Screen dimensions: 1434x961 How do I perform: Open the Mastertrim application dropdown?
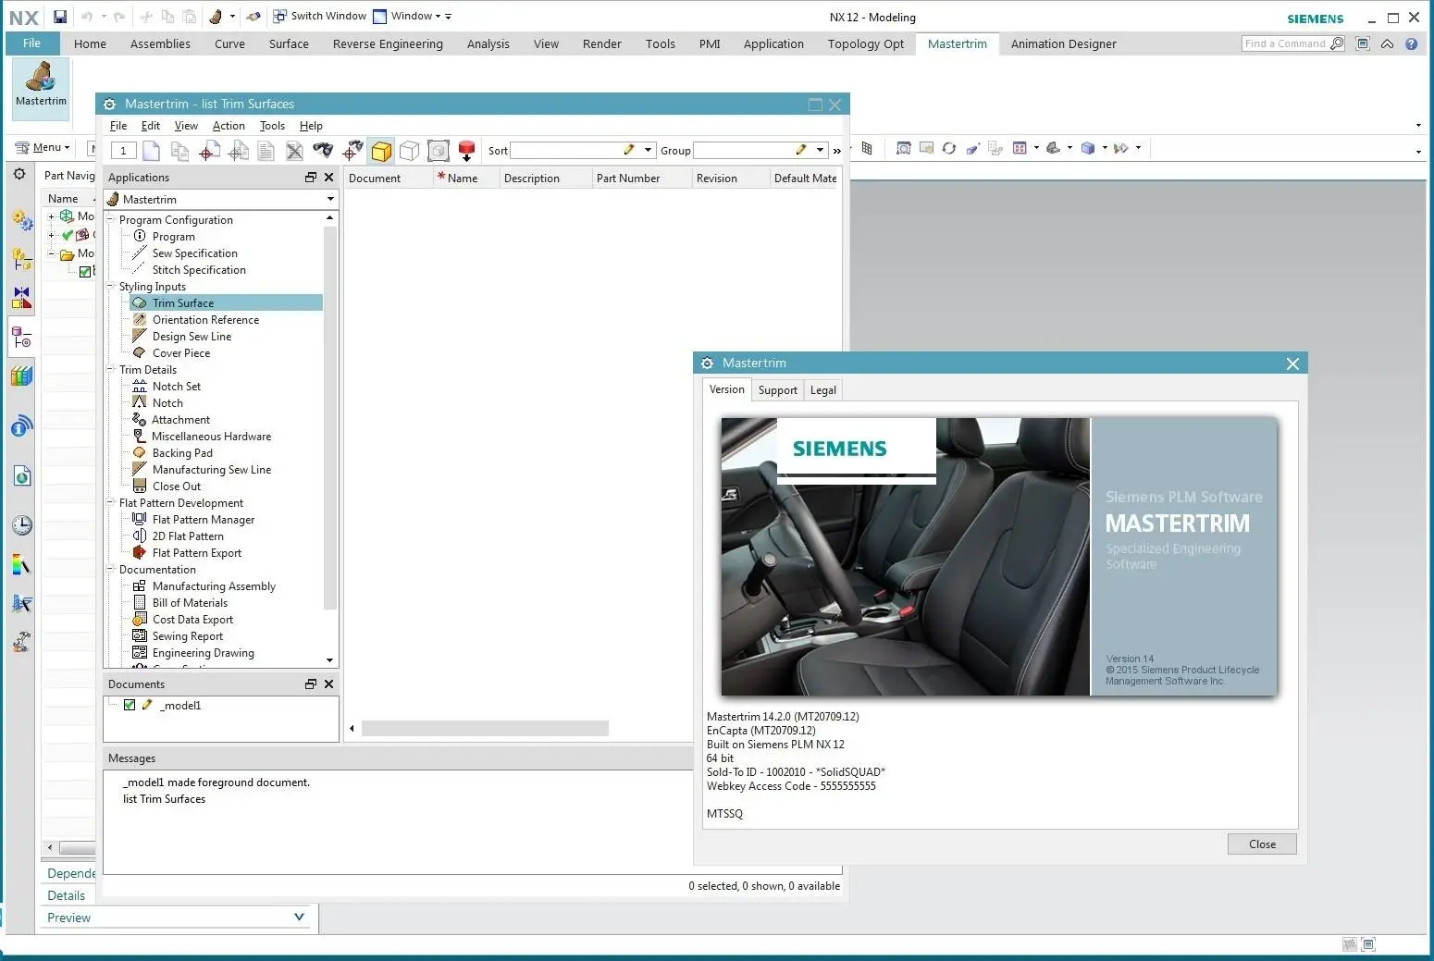click(x=330, y=199)
